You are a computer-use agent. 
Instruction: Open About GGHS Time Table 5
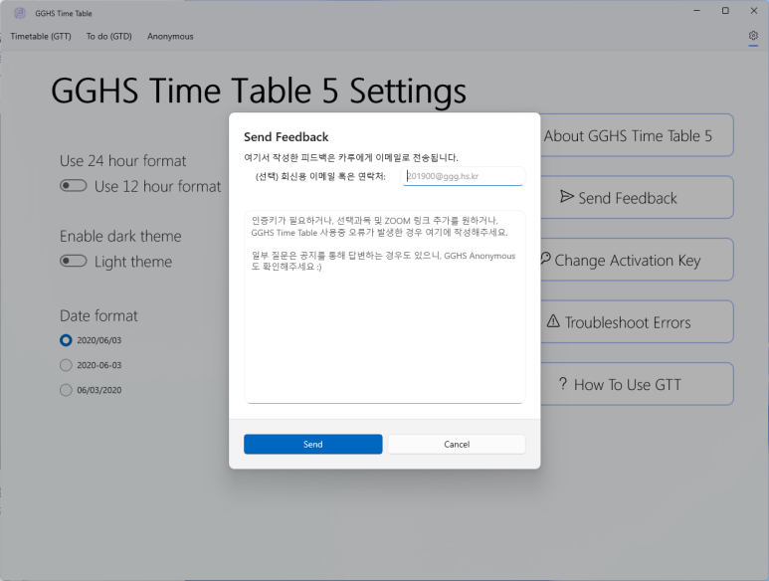pyautogui.click(x=637, y=135)
